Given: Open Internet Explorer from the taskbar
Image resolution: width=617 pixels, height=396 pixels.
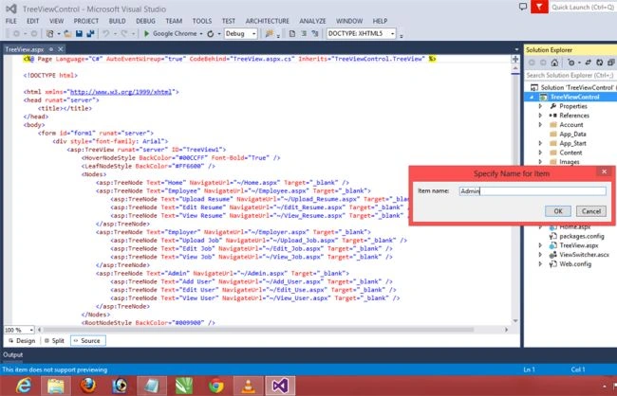Looking at the screenshot, I should coord(24,386).
